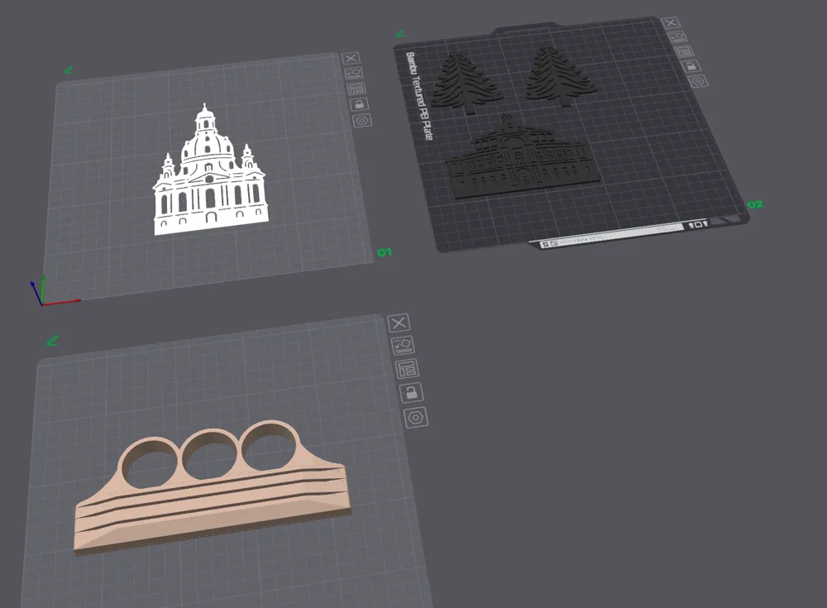The height and width of the screenshot is (608, 827).
Task: Arrange objects on the beige model's plate
Action: [x=407, y=368]
